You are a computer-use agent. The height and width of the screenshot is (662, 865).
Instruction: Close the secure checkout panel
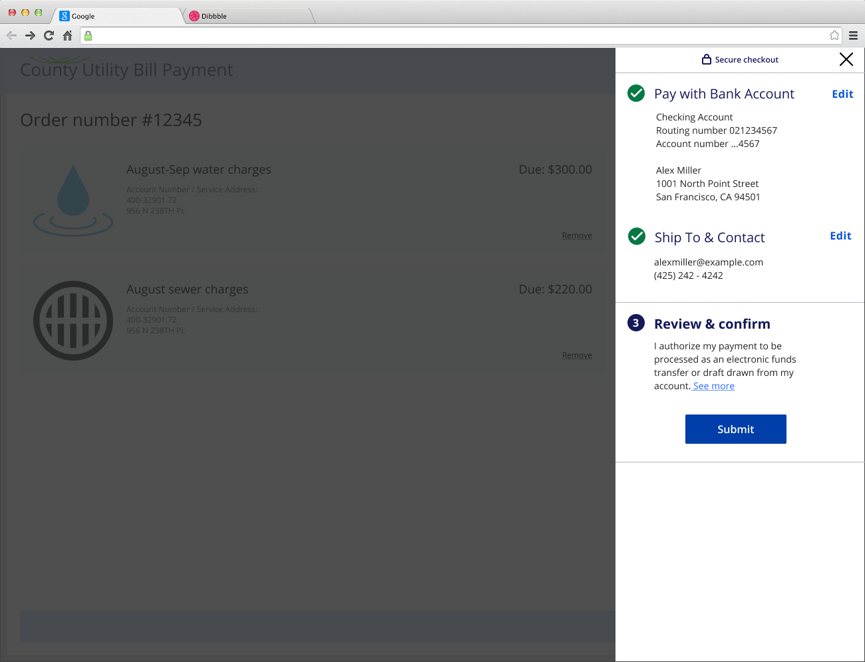click(x=846, y=59)
